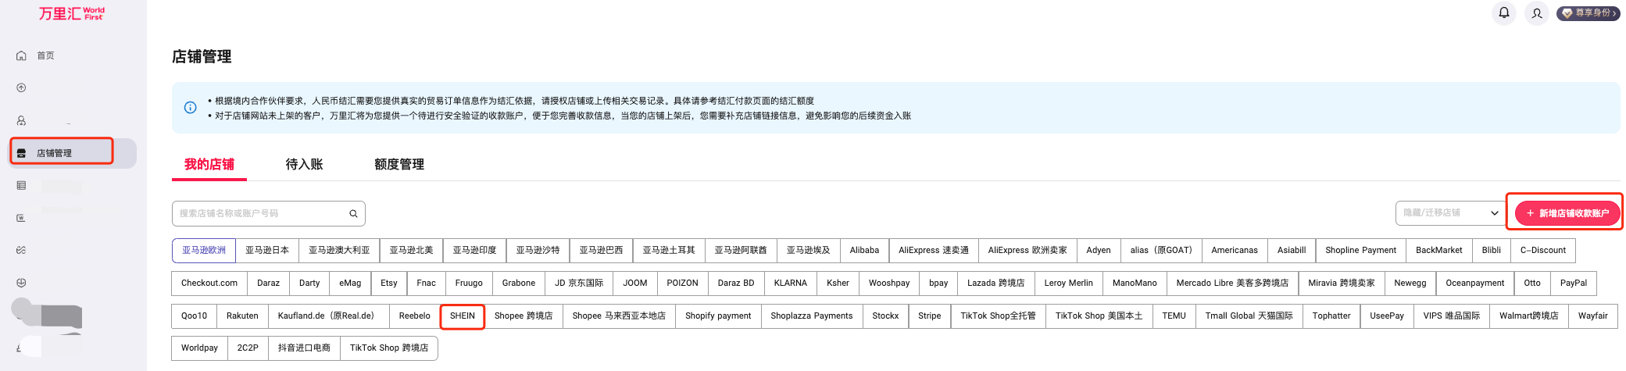Image resolution: width=1626 pixels, height=371 pixels.
Task: Click the upload arrow circle sidebar icon
Action: point(22,87)
